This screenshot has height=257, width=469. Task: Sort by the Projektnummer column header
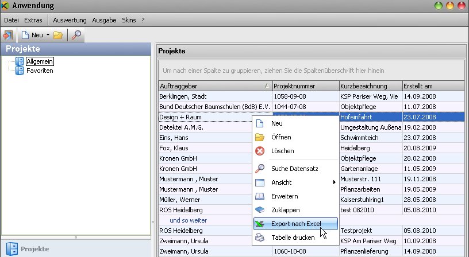[306, 86]
